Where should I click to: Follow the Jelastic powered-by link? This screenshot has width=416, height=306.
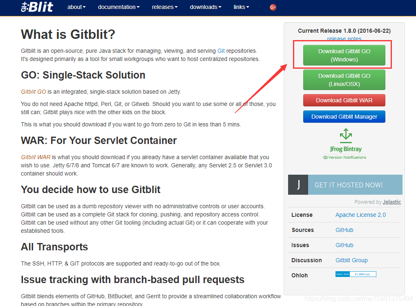point(391,202)
